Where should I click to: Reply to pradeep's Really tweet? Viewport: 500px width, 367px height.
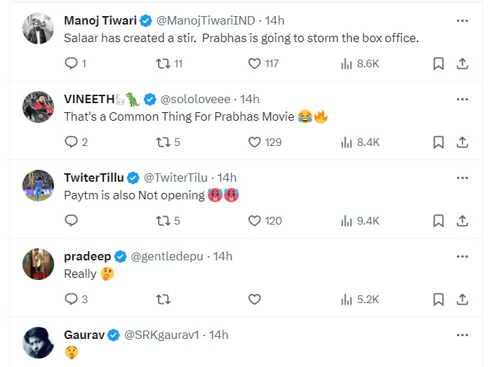point(71,299)
